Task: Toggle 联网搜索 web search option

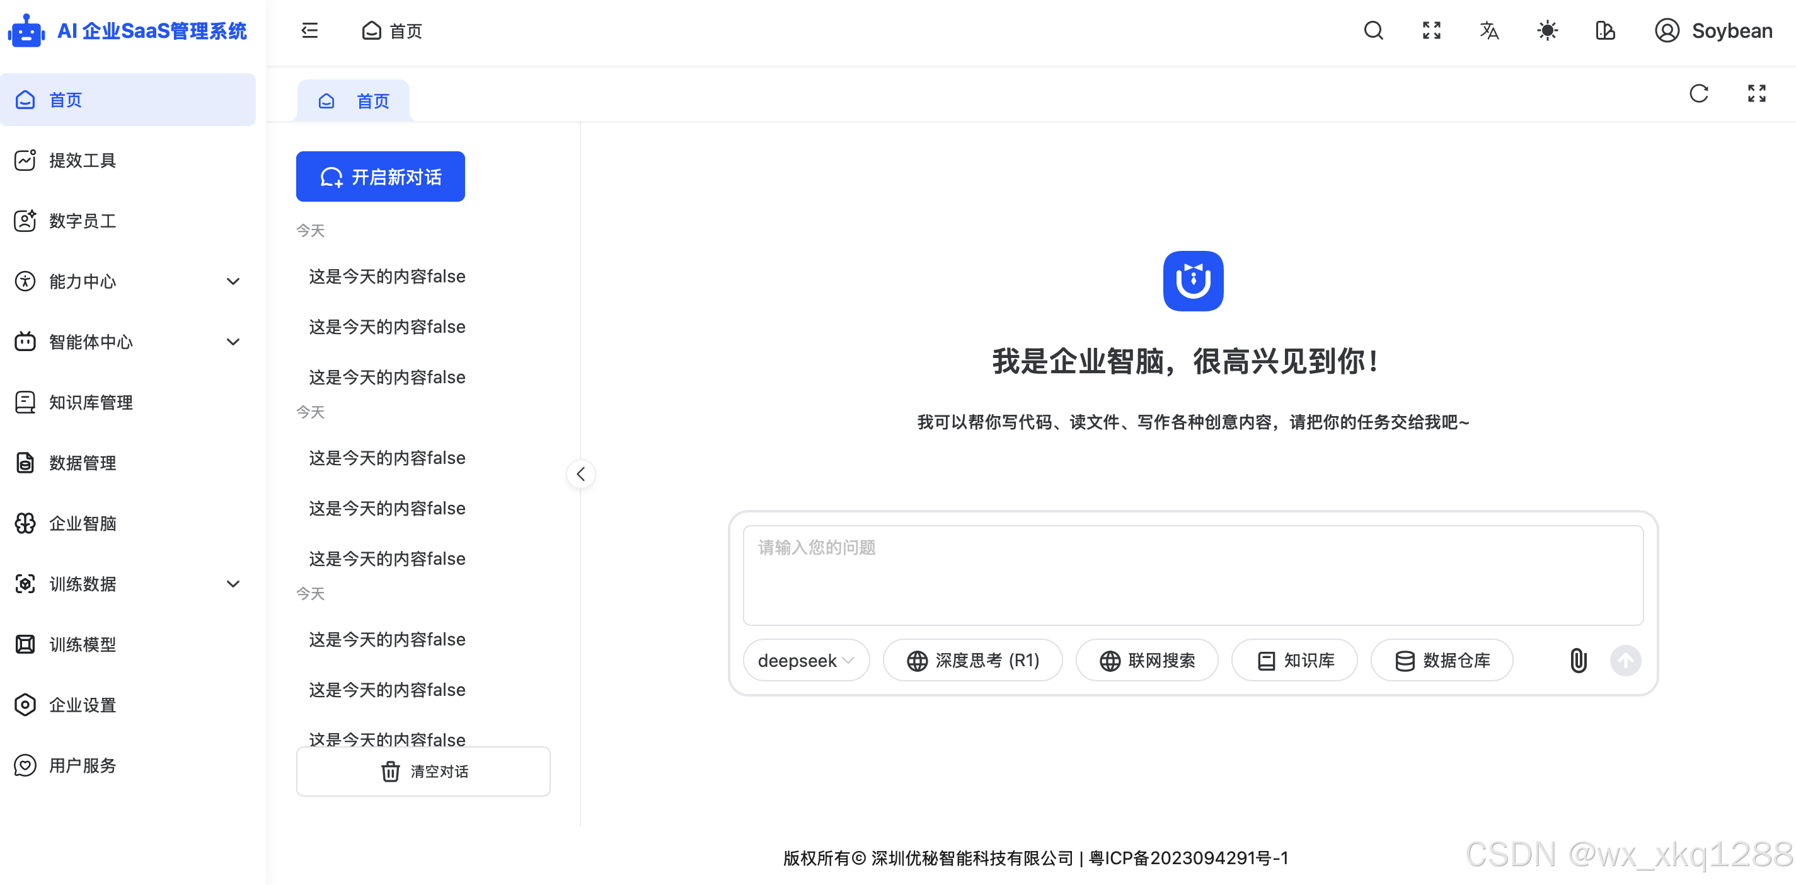Action: [x=1147, y=660]
